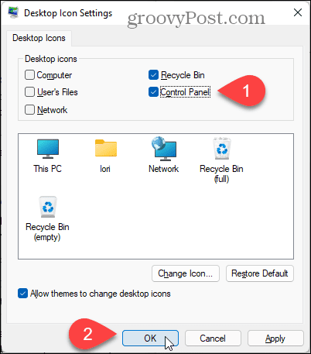Select the Recycle Bin (empty) icon
311x354 pixels.
48,207
